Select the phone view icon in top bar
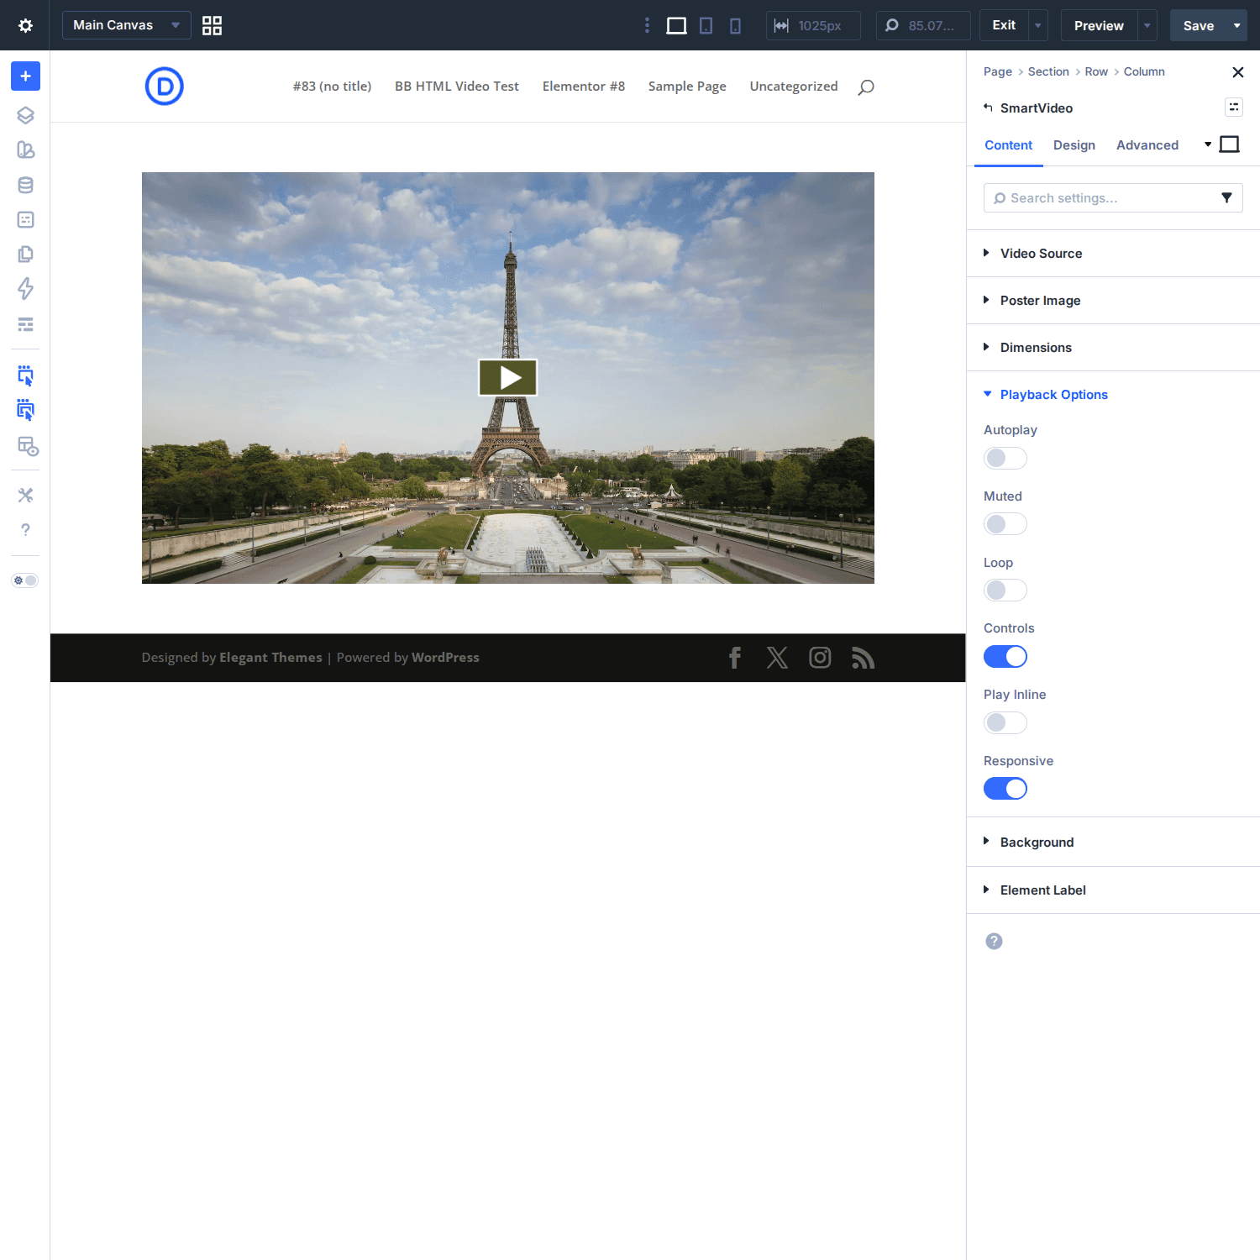Screen dimensions: 1260x1260 735,26
